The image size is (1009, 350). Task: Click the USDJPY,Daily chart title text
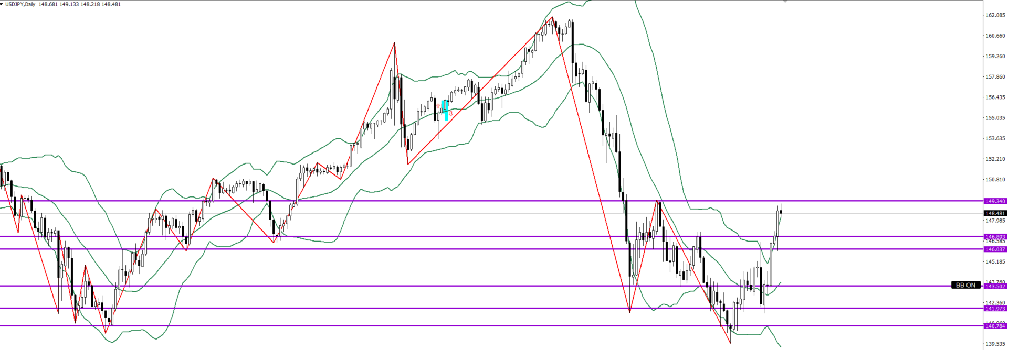point(20,4)
